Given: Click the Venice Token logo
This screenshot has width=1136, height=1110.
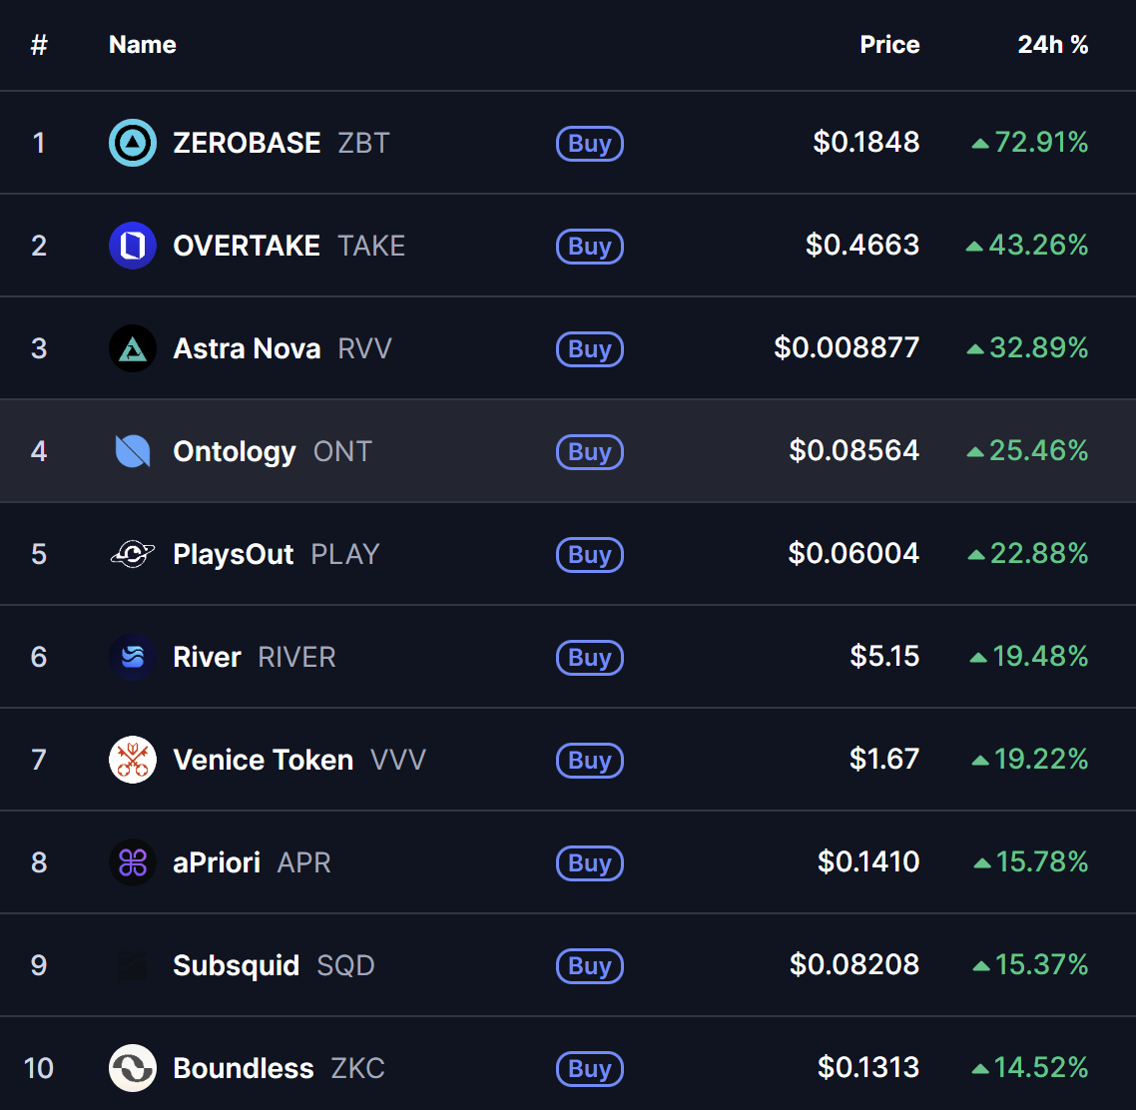Looking at the screenshot, I should pos(132,759).
